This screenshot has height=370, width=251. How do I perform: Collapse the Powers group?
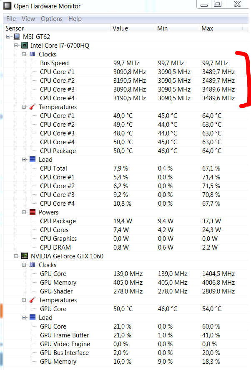point(24,212)
